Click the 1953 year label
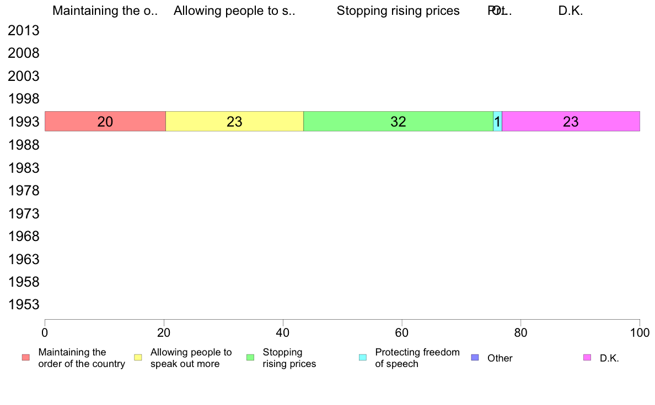 24,304
